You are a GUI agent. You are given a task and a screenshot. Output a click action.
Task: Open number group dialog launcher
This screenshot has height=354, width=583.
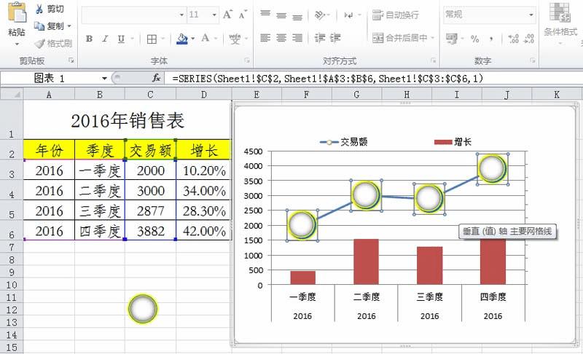(x=533, y=60)
